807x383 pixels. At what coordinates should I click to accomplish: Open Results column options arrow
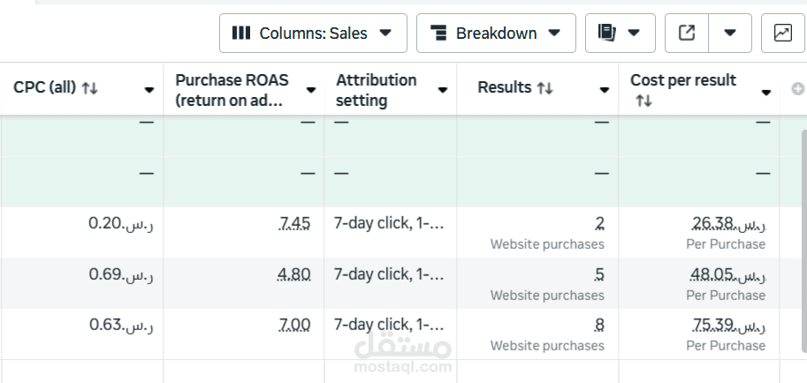tap(605, 90)
